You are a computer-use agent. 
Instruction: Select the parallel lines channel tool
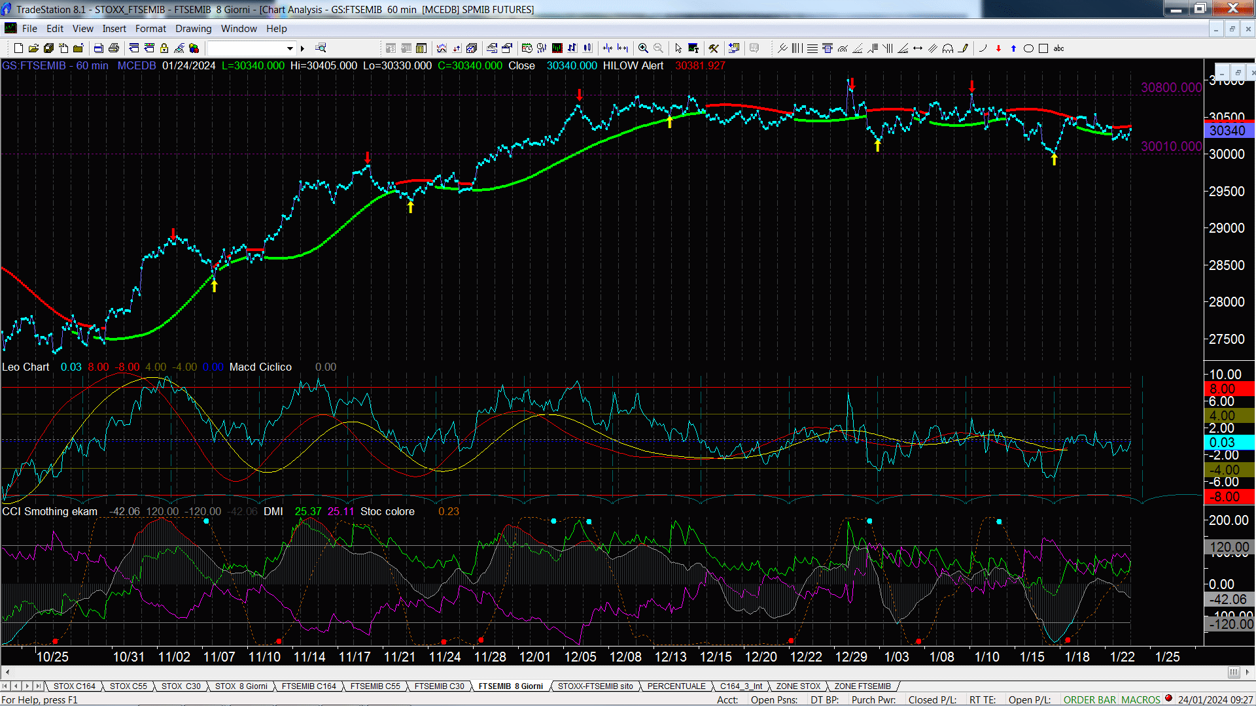click(x=933, y=48)
